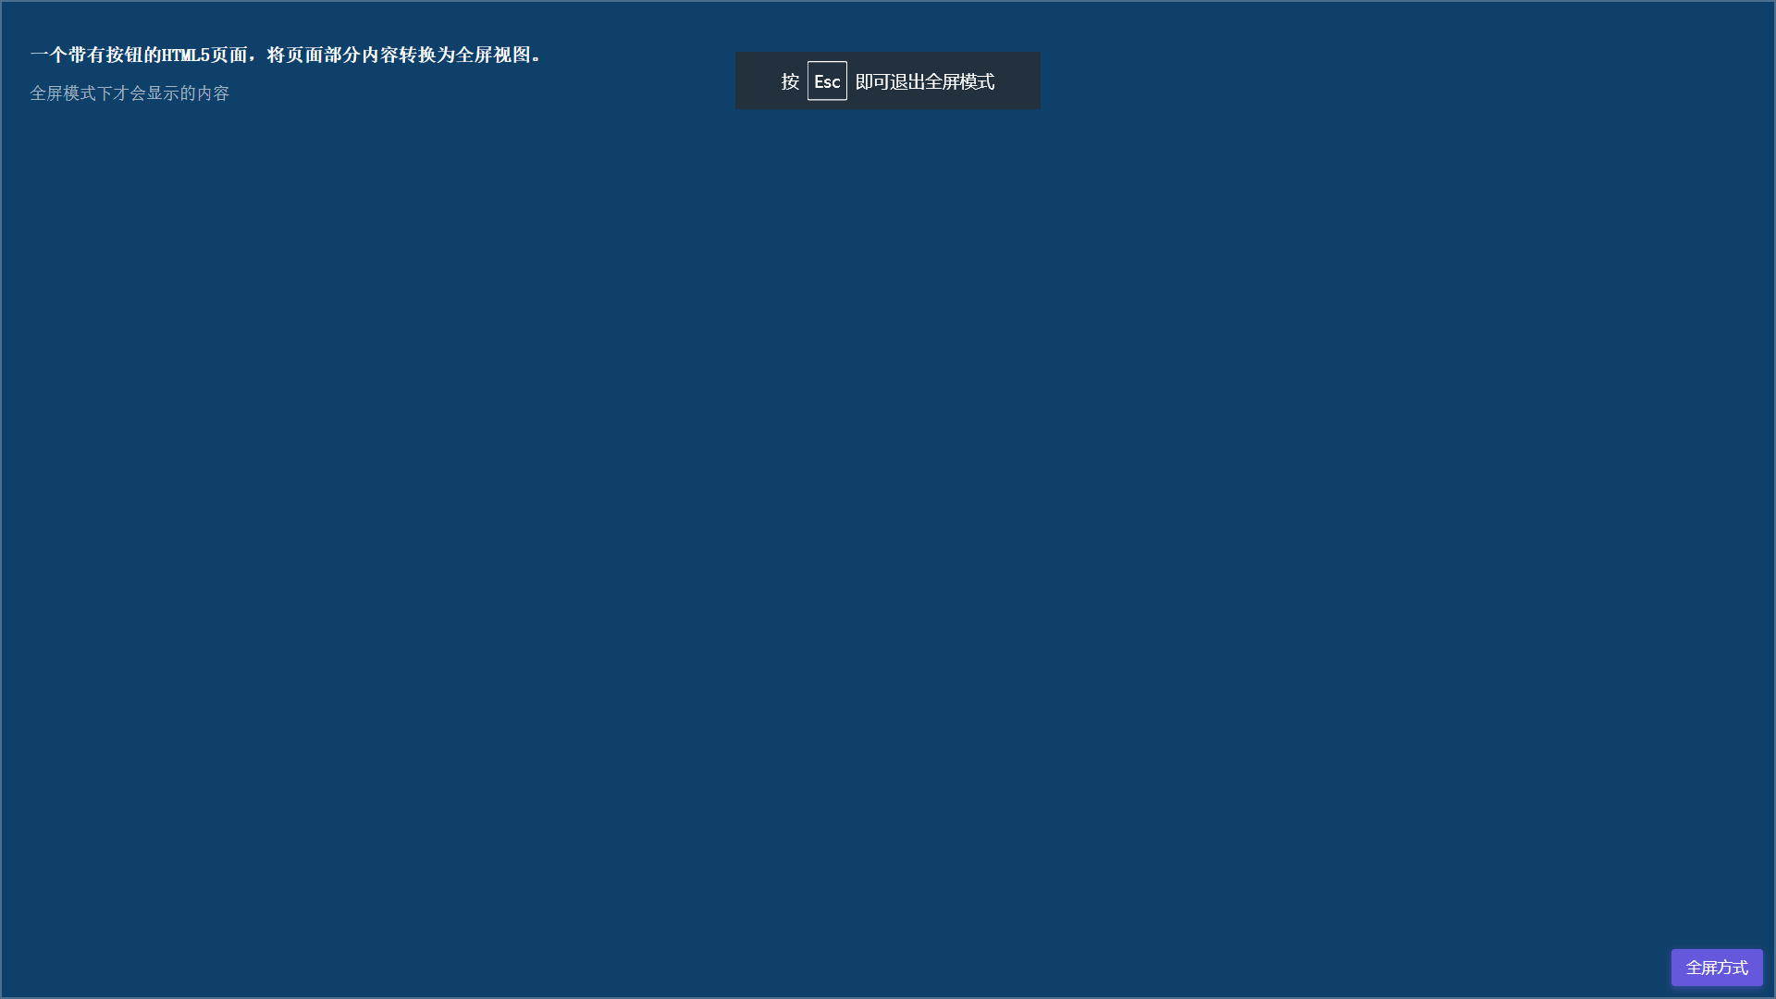Click 方式 text on the purple button

(x=1733, y=968)
